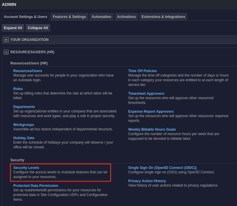Open the Resources/Users link
The height and width of the screenshot is (206, 237).
click(28, 71)
